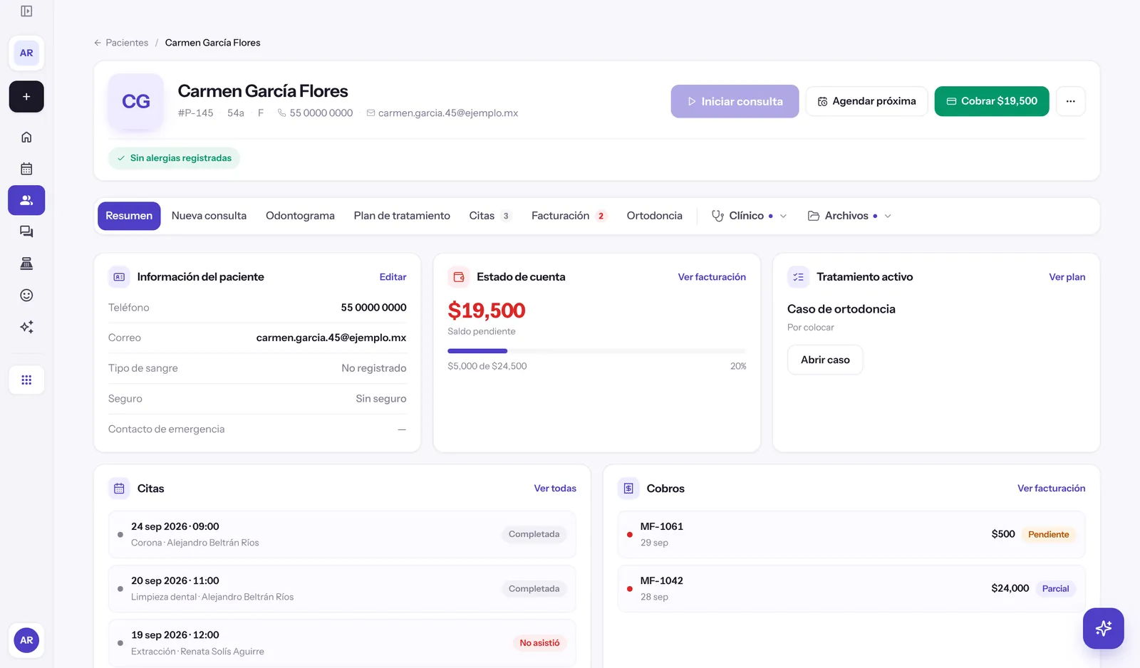Open the apps grid sidebar icon
Screen dimensions: 1140x668
coord(26,380)
